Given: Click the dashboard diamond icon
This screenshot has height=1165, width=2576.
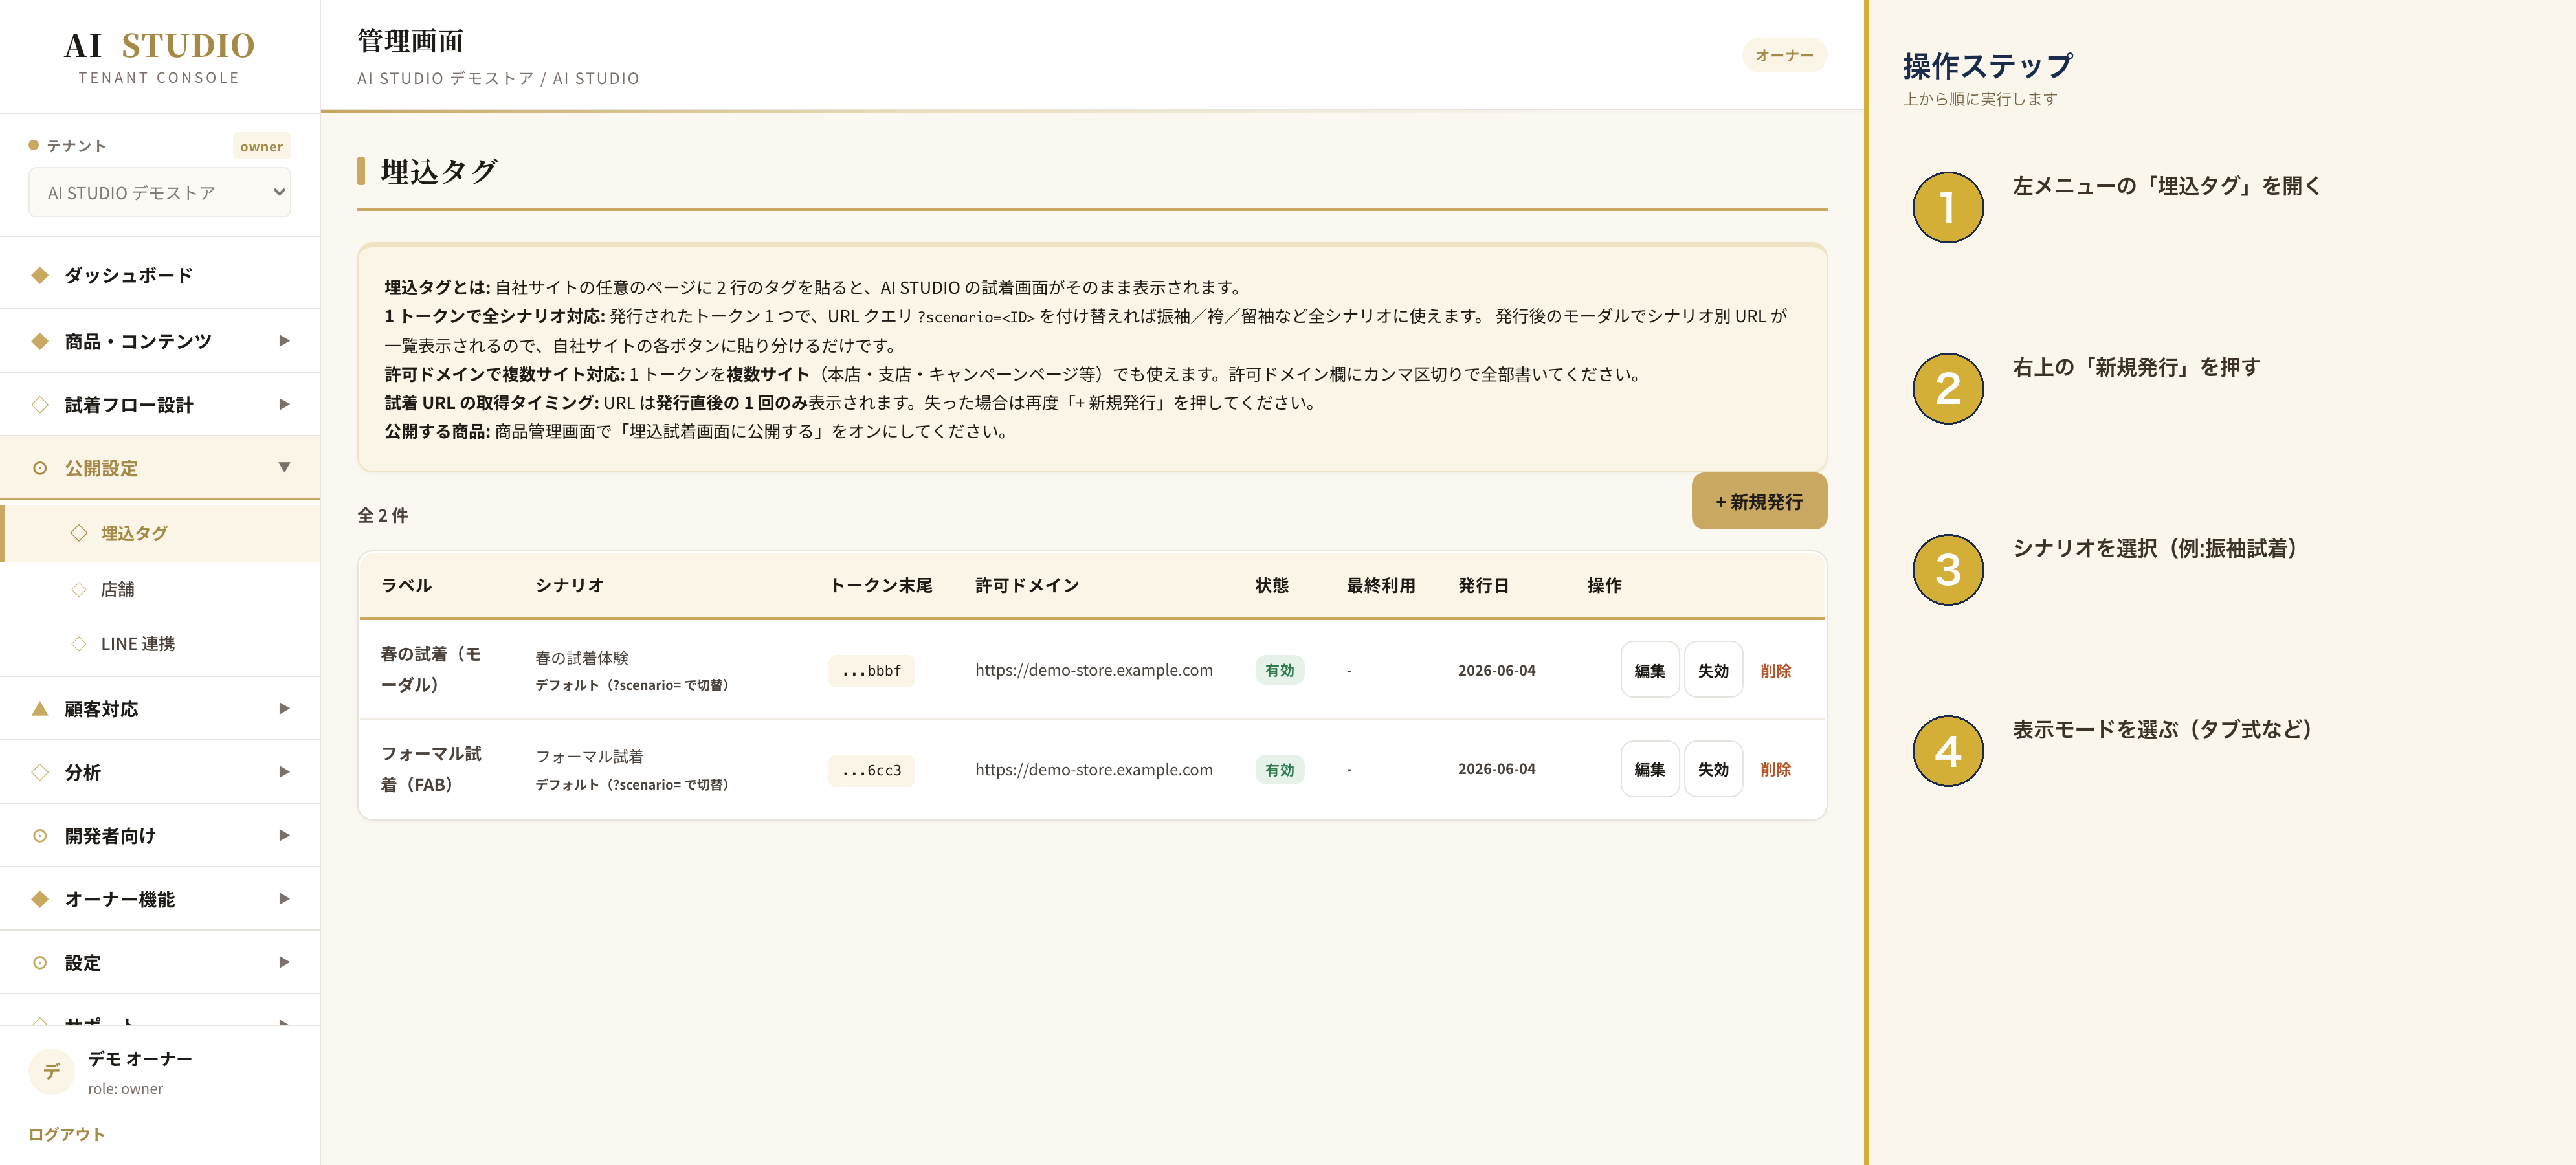Looking at the screenshot, I should [40, 275].
